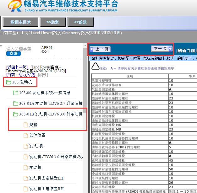Open 发动机-TDV6 3.0 升柴油机-发 page
The image size is (197, 193).
[56, 157]
